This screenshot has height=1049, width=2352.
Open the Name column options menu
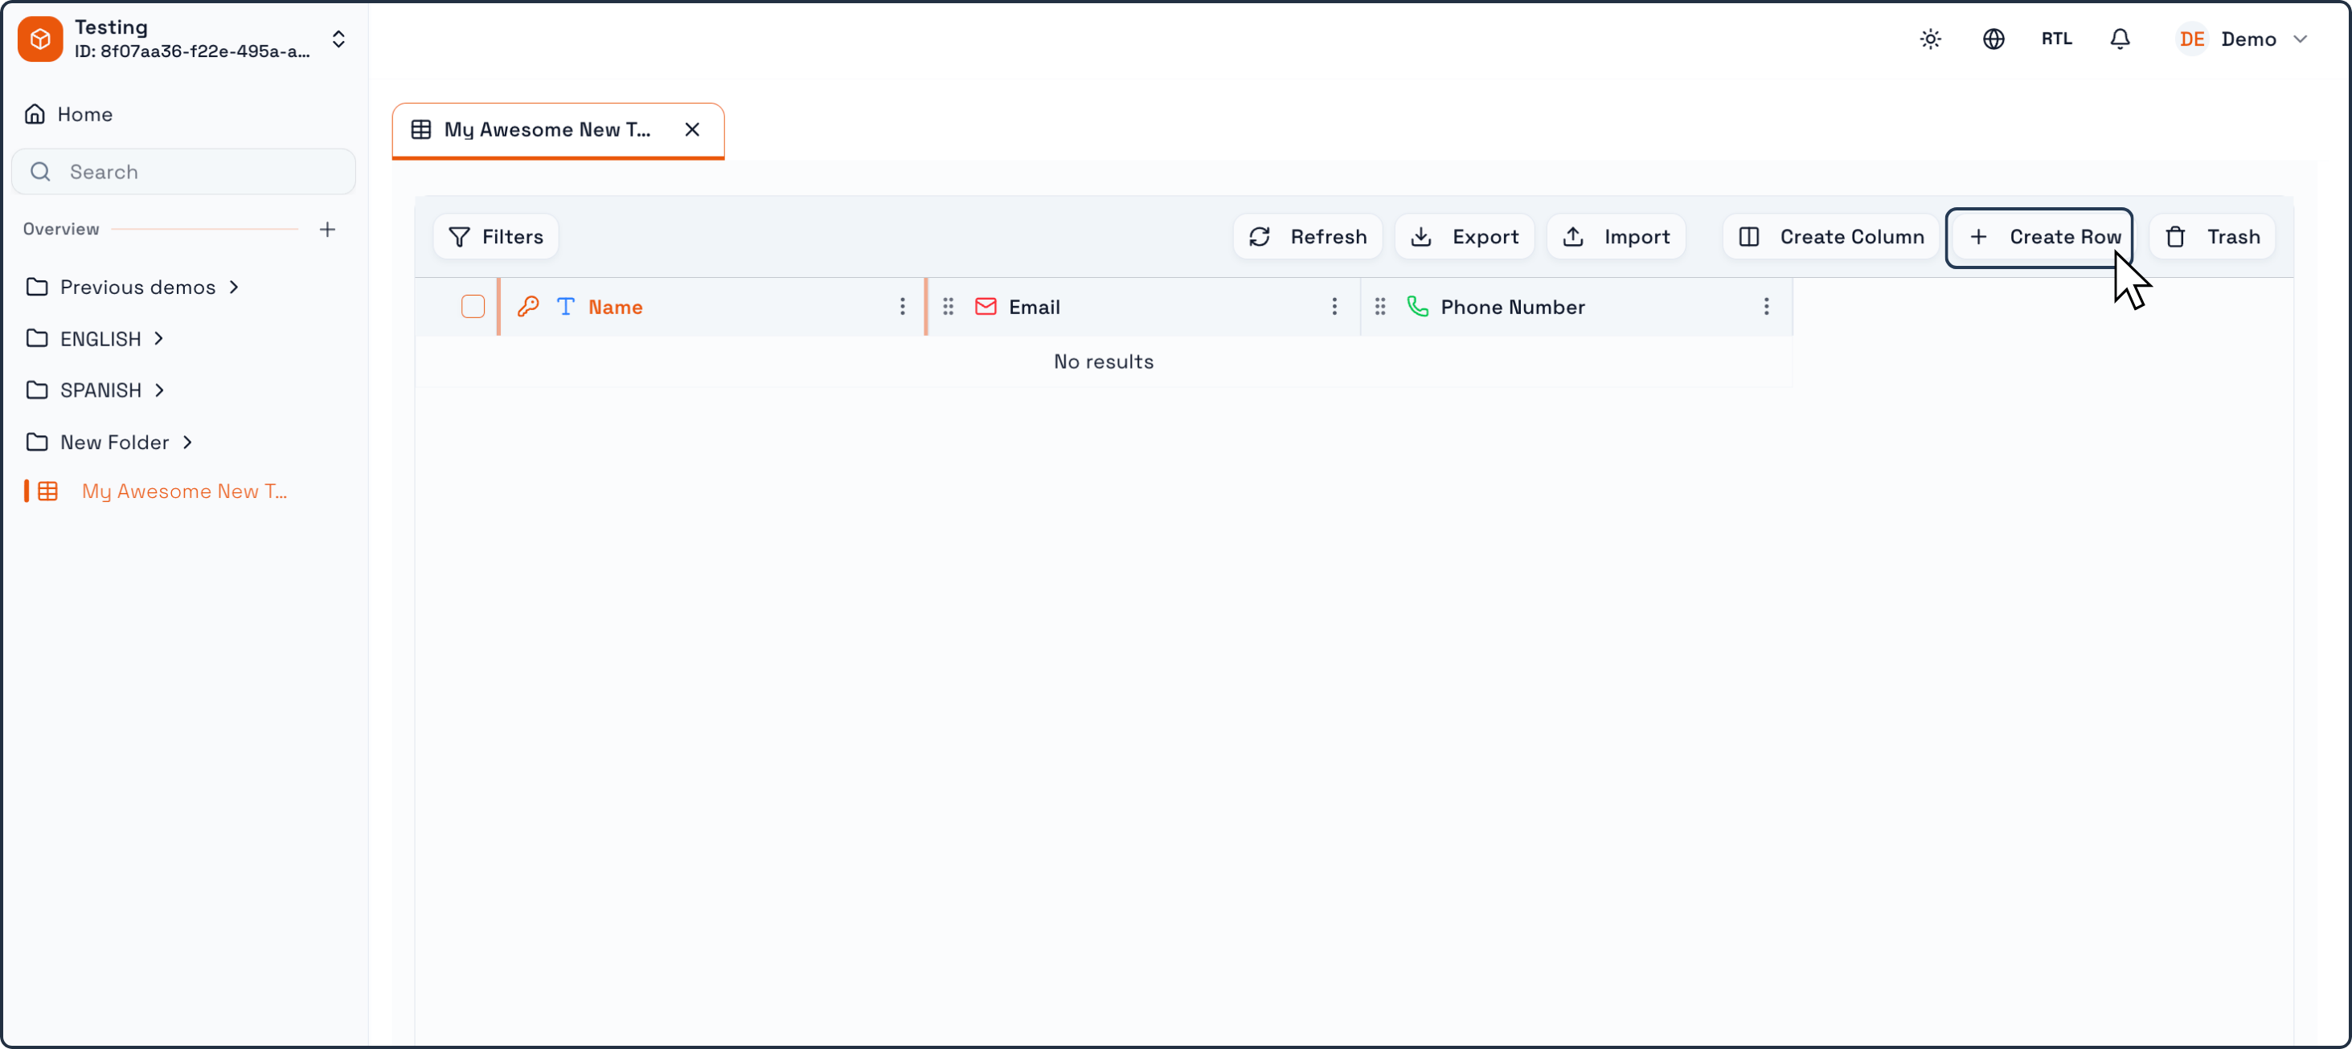902,308
